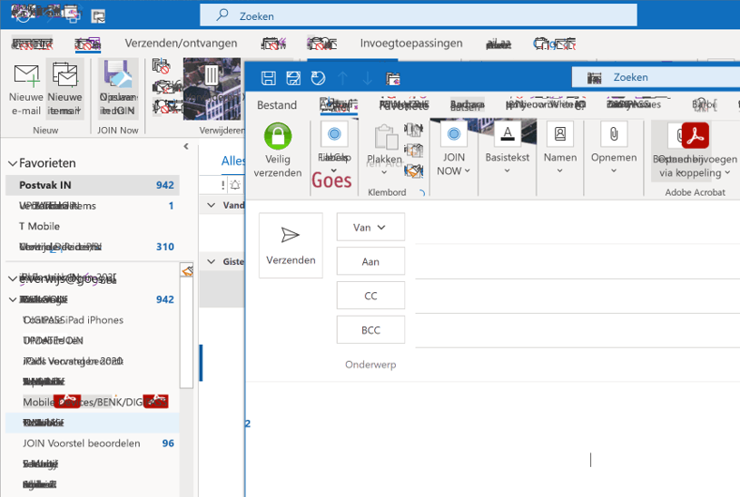Expand the Basistekst dropdown chevron

[x=508, y=171]
